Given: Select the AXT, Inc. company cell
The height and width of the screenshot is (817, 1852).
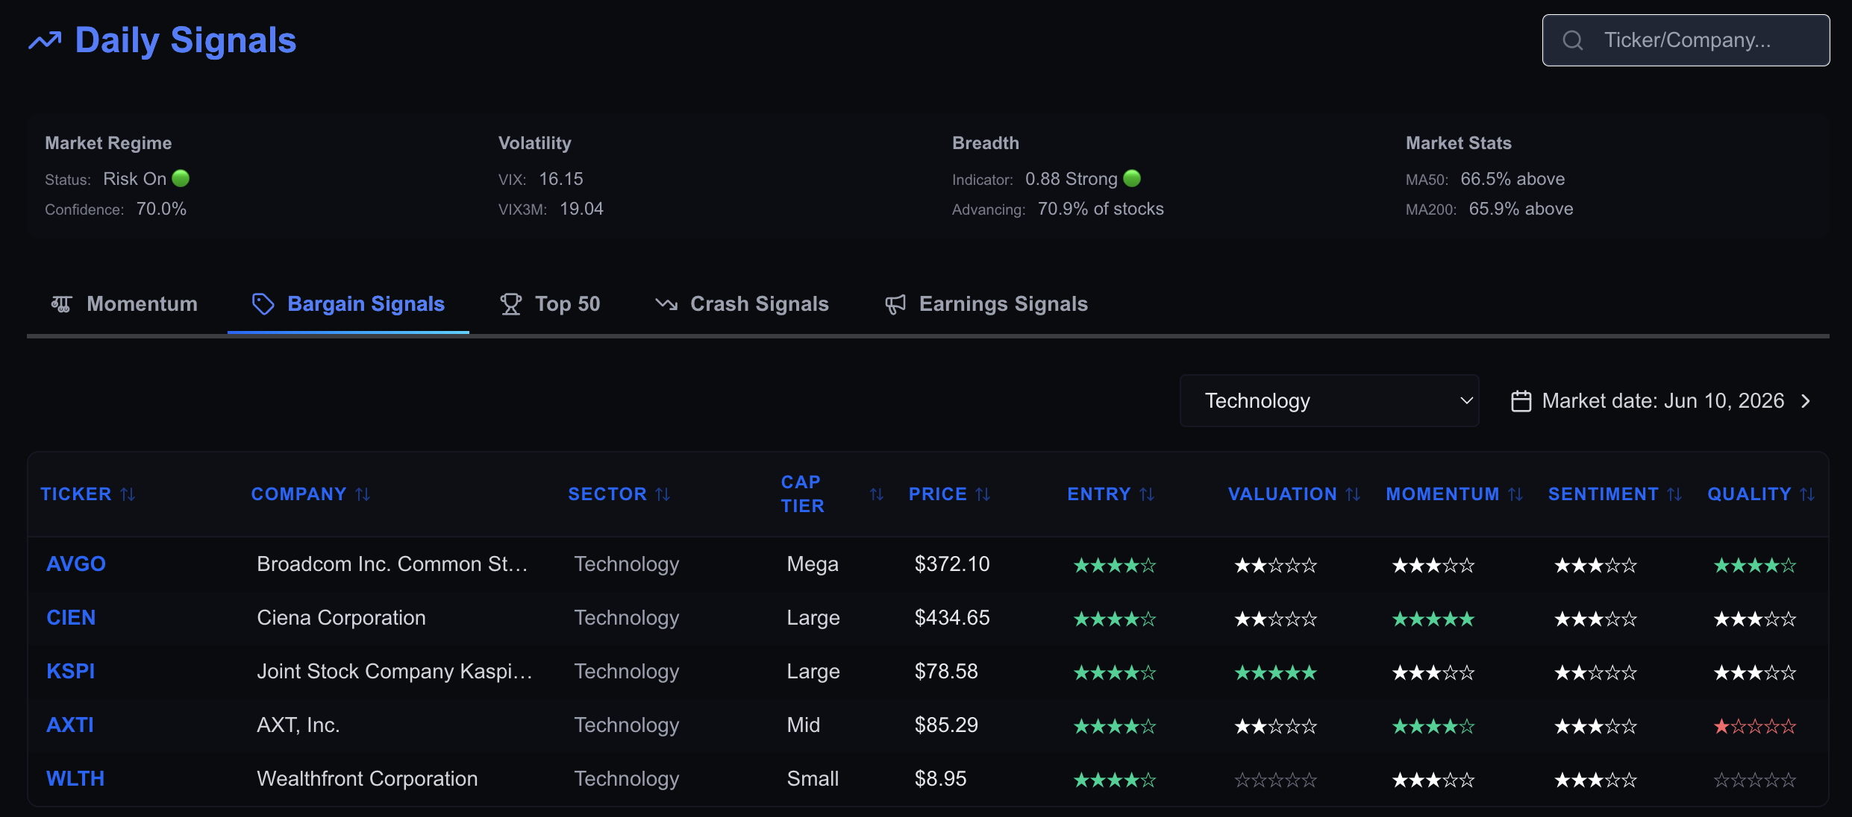Looking at the screenshot, I should [x=298, y=725].
